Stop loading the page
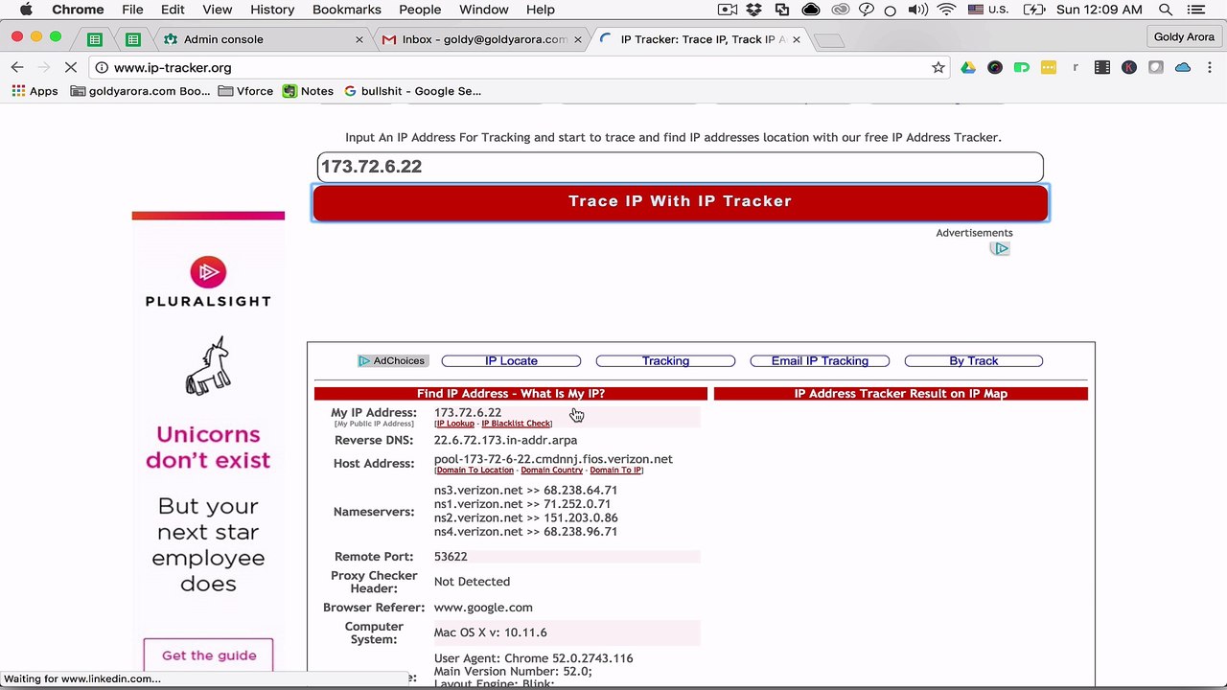The width and height of the screenshot is (1227, 690). (x=73, y=67)
